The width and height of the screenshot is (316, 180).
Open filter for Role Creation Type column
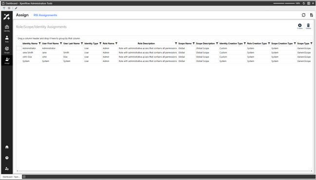[269, 43]
